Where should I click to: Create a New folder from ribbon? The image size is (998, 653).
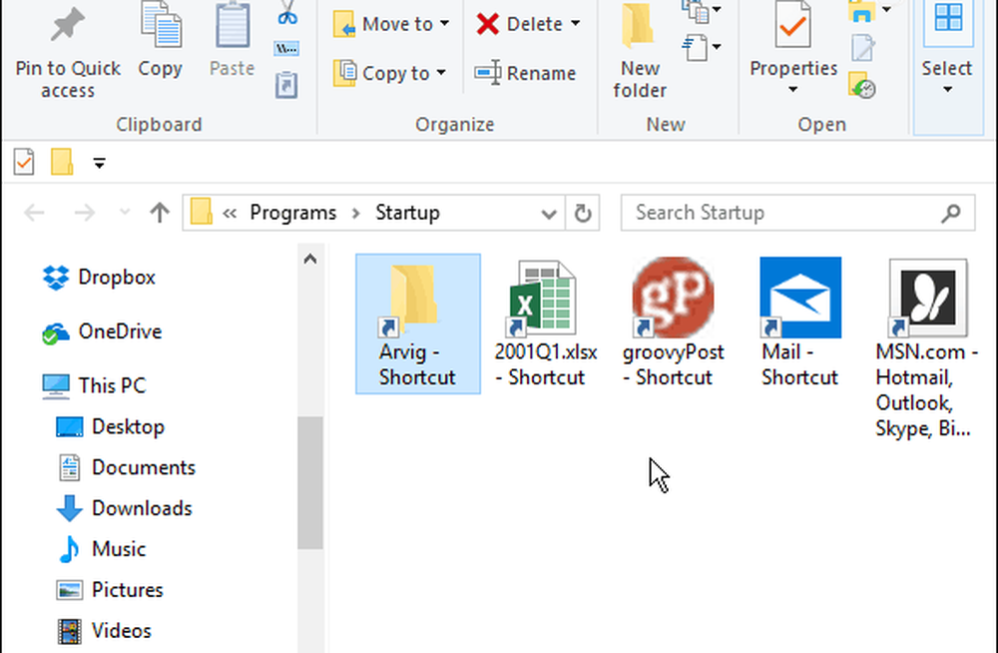(x=640, y=50)
